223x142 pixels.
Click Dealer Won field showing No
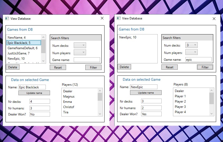[x=40, y=114]
